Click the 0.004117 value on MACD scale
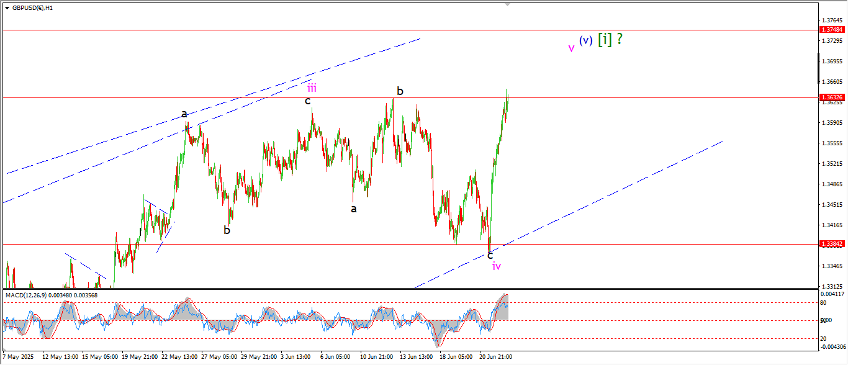 coord(832,294)
